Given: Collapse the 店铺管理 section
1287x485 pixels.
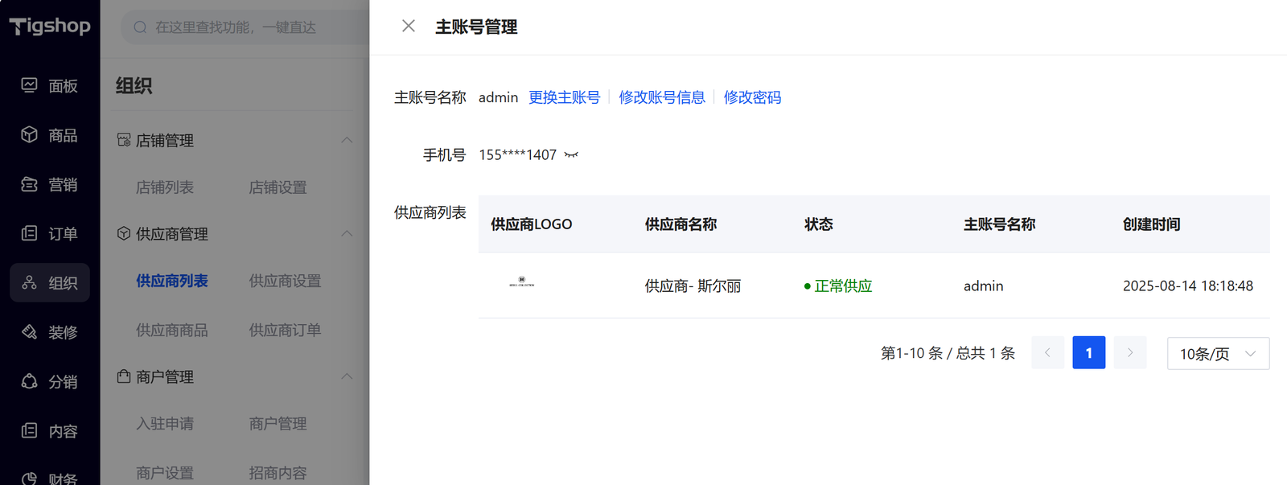Looking at the screenshot, I should coord(347,140).
